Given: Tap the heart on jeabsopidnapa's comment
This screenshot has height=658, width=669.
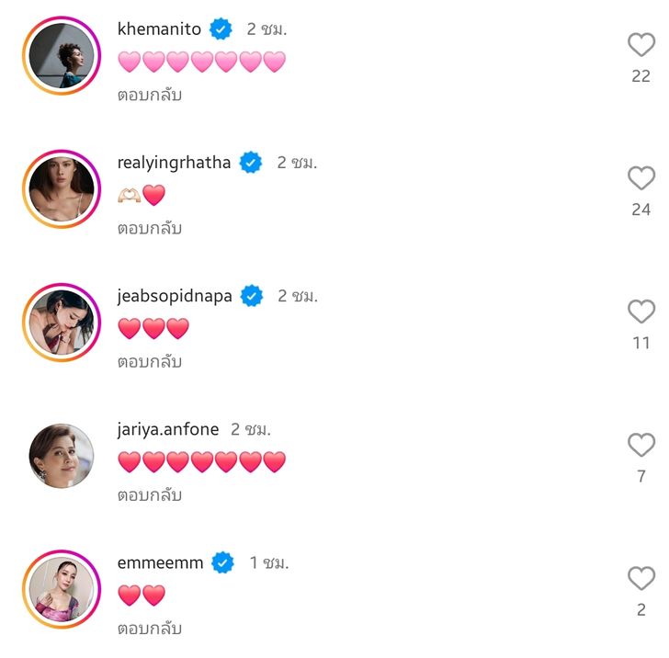Looking at the screenshot, I should 641,312.
